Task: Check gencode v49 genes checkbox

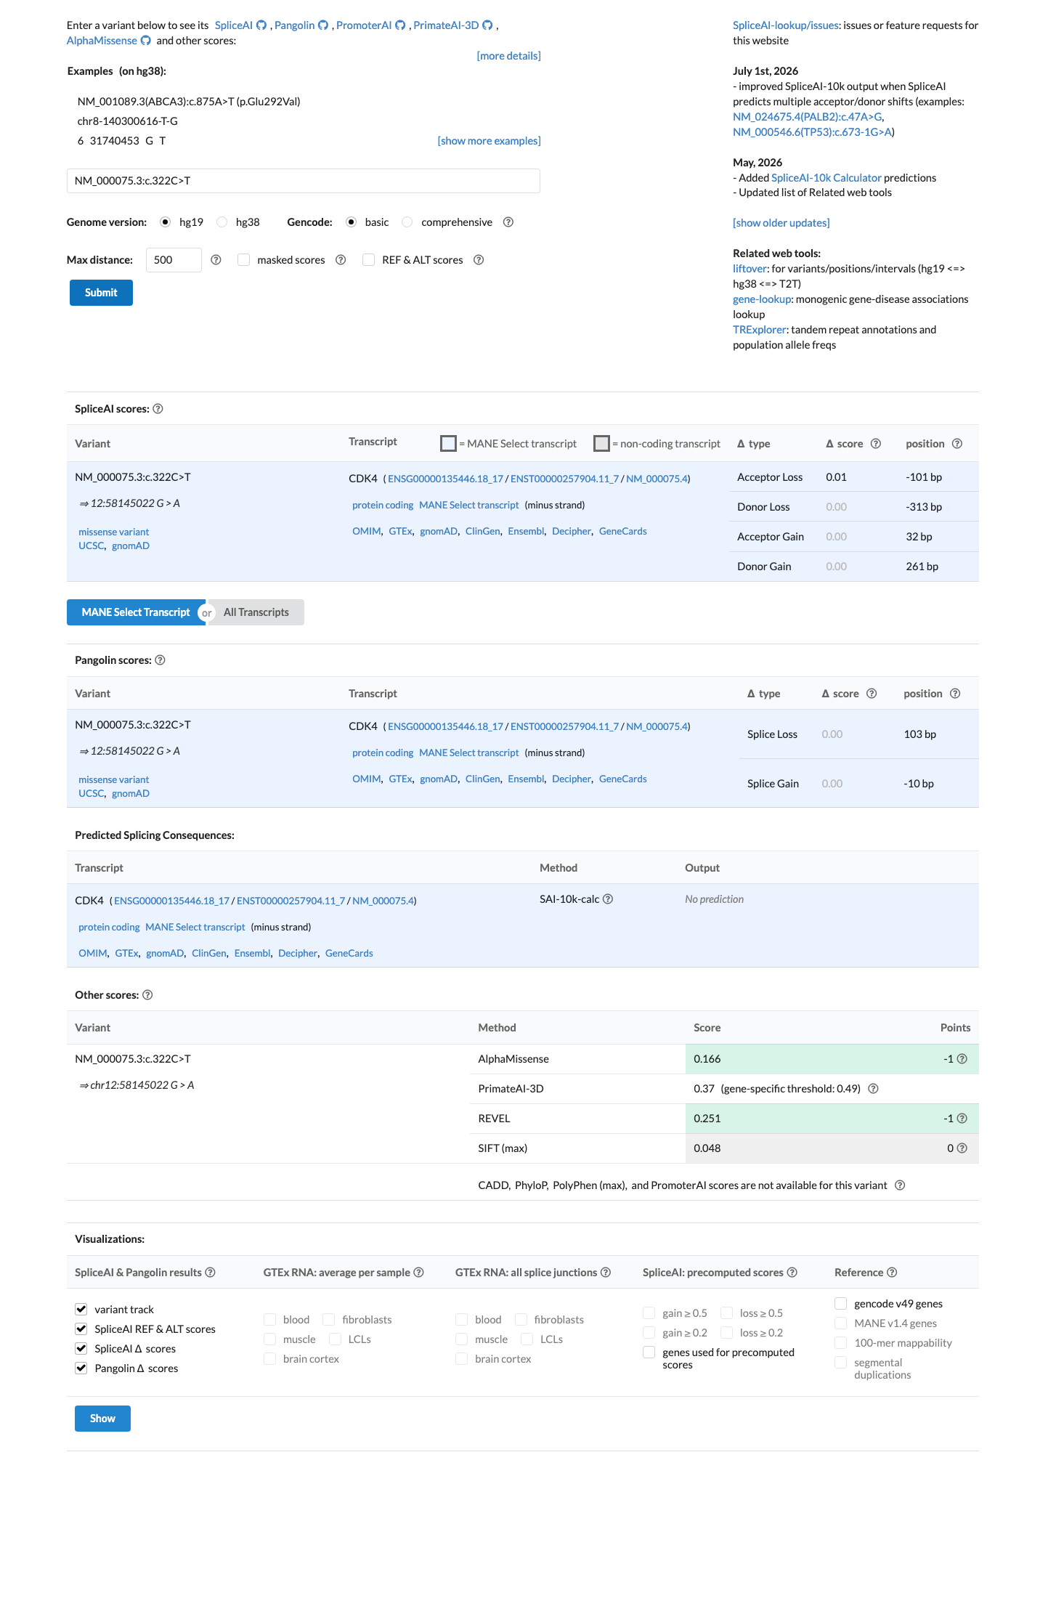Action: [841, 1303]
